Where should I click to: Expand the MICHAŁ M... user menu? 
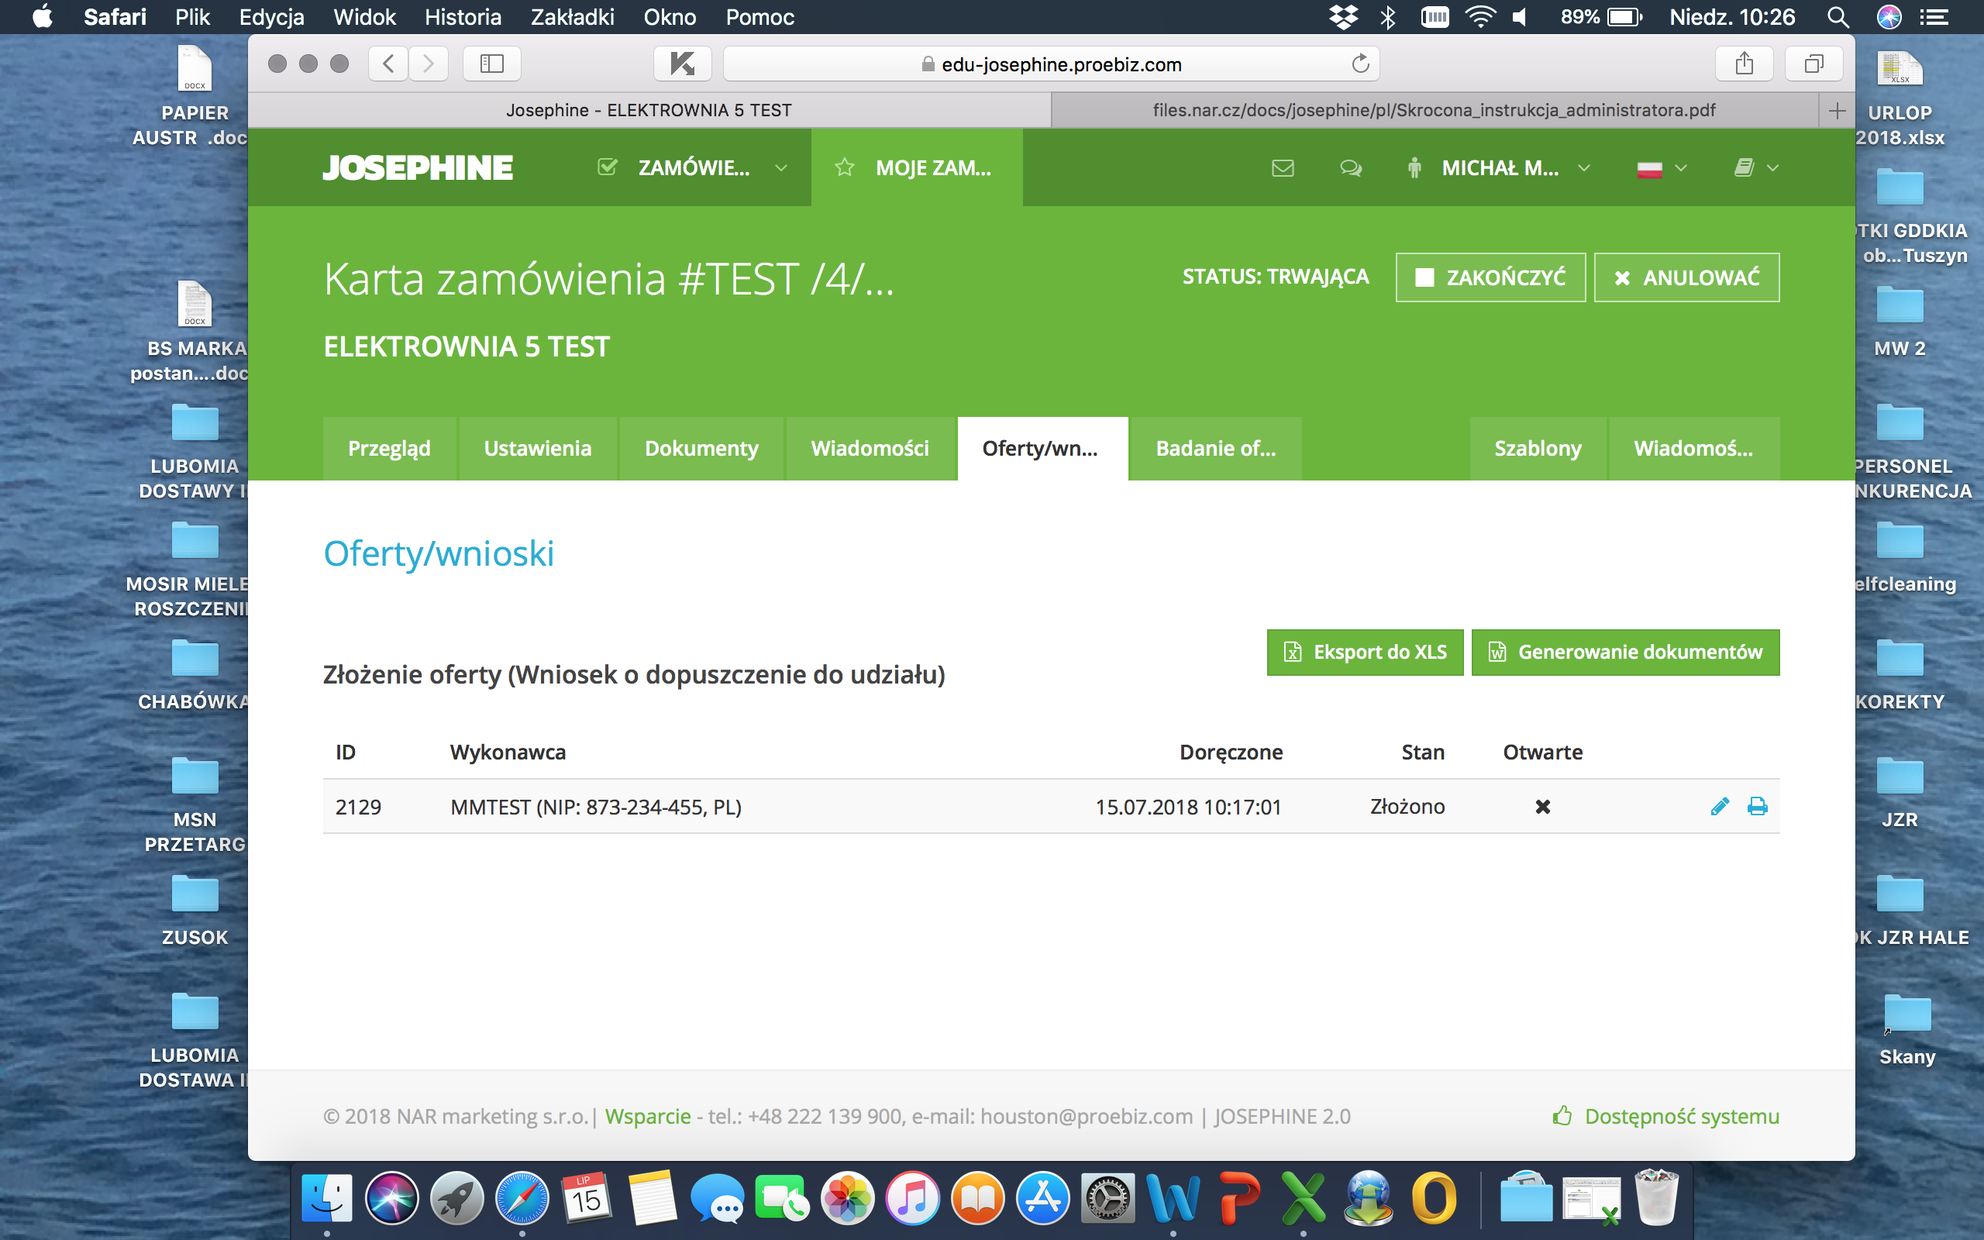pos(1500,168)
